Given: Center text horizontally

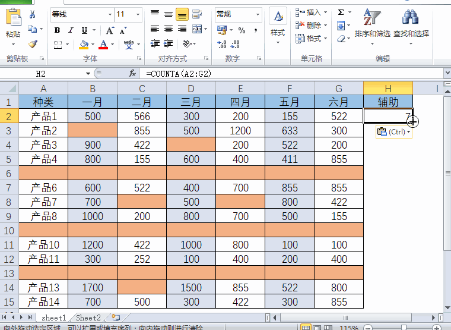Looking at the screenshot, I should coord(169,29).
